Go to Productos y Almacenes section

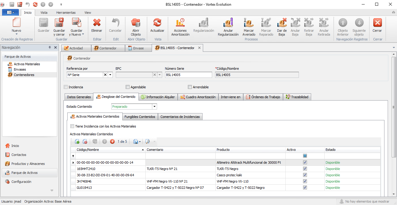tap(28, 164)
